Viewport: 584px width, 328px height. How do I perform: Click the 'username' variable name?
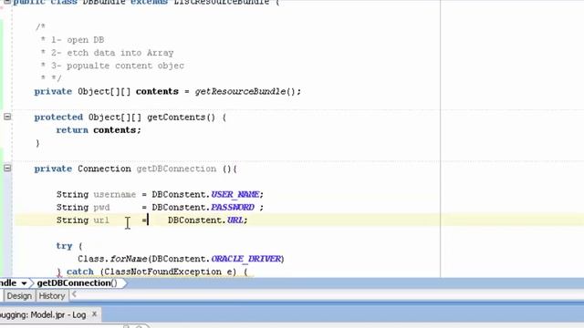115,194
